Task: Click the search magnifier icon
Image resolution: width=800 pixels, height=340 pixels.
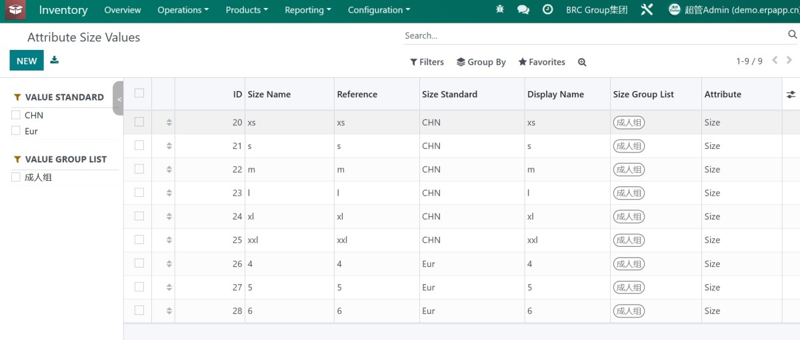Action: click(793, 35)
